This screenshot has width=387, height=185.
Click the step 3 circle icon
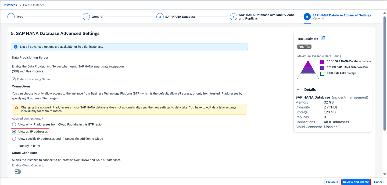coord(160,17)
